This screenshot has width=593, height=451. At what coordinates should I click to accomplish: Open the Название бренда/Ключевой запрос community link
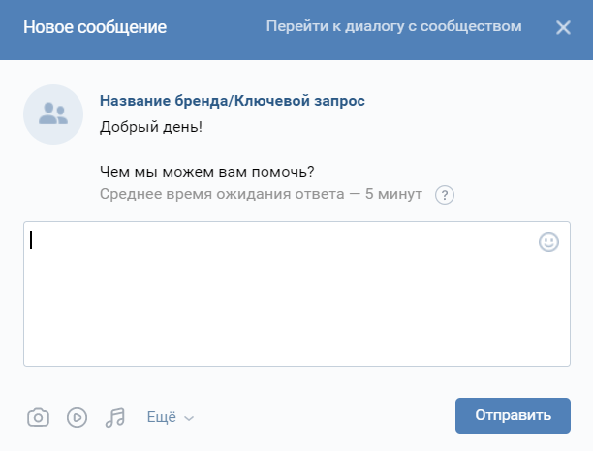coord(232,100)
